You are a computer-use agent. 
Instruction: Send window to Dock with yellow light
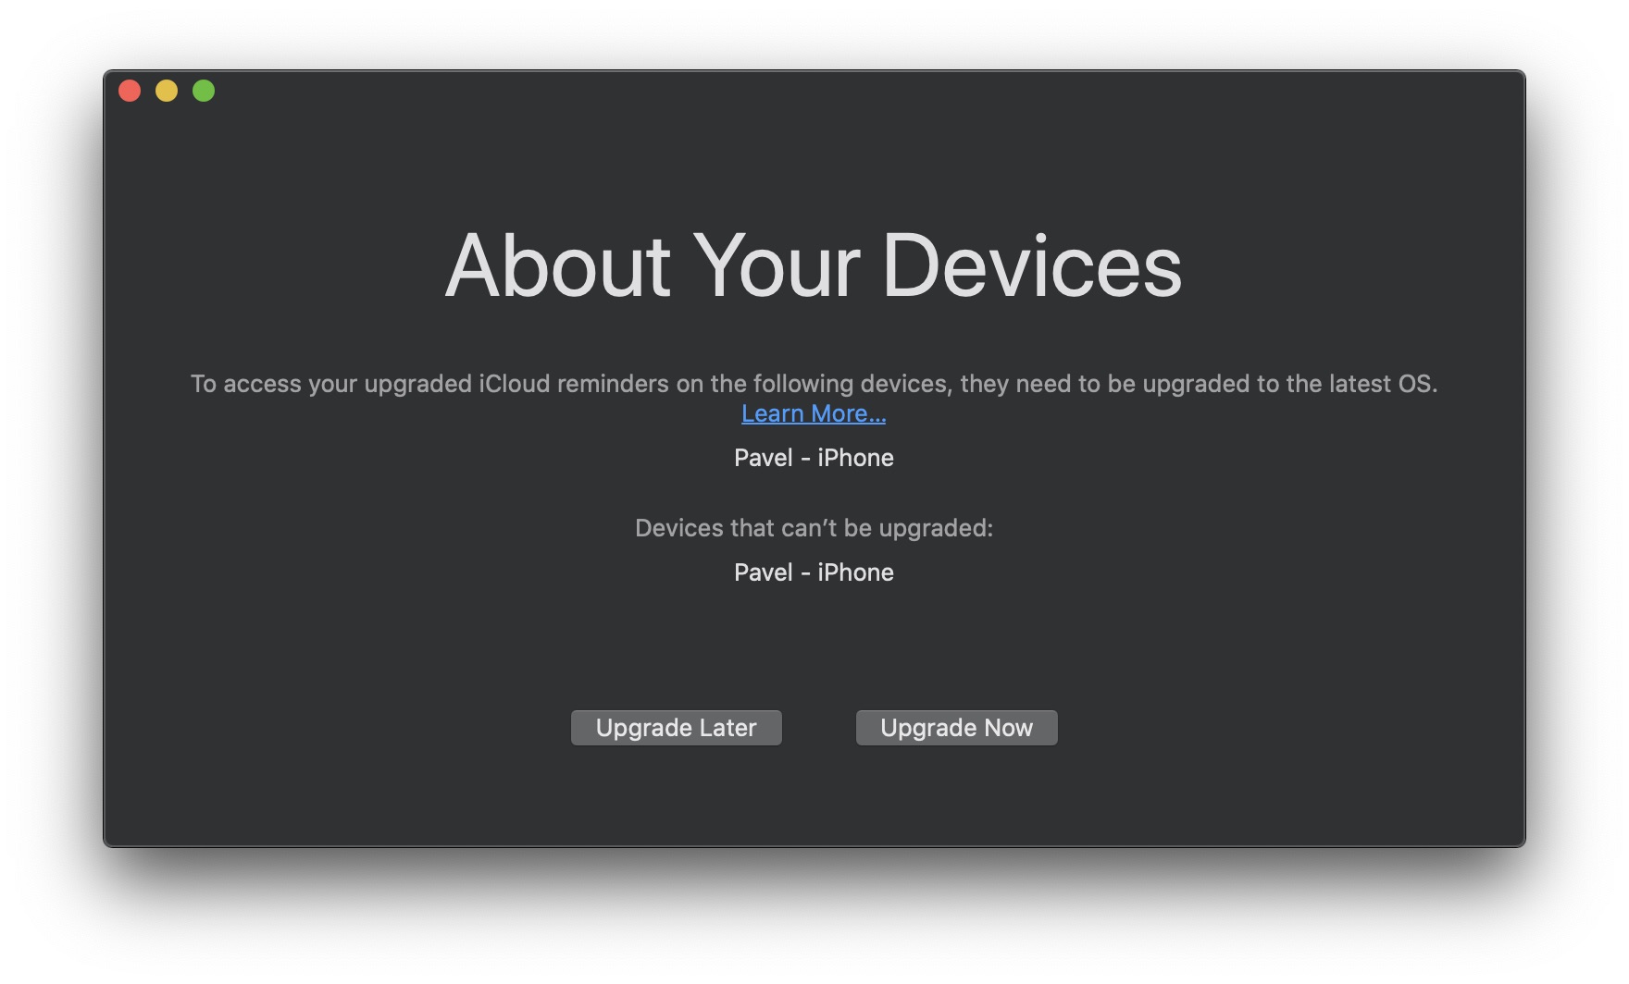tap(167, 91)
